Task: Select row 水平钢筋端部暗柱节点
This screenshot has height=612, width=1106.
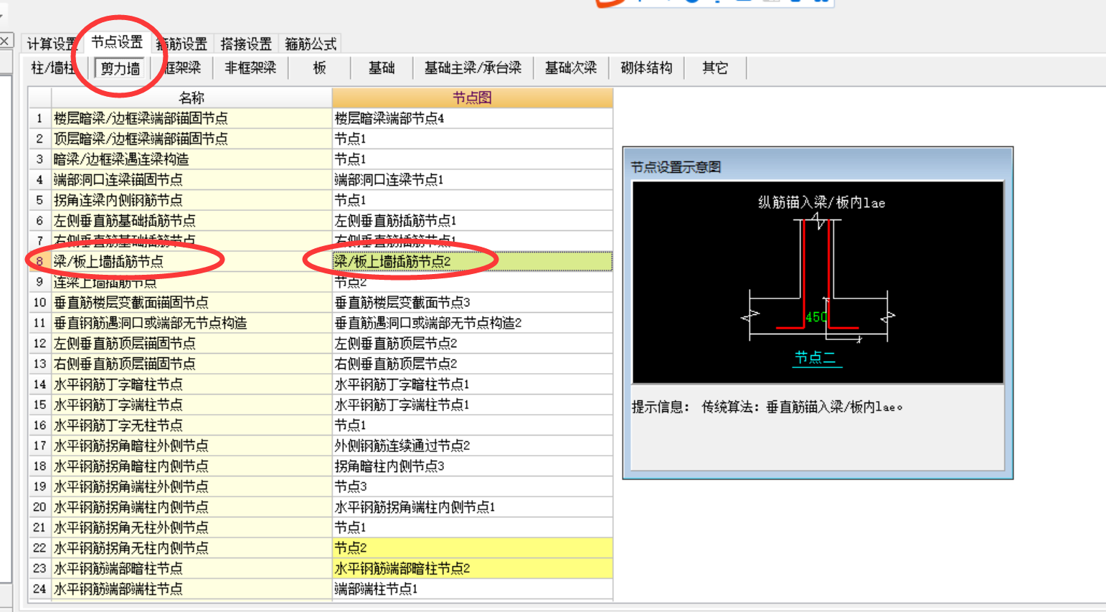Action: 192,568
